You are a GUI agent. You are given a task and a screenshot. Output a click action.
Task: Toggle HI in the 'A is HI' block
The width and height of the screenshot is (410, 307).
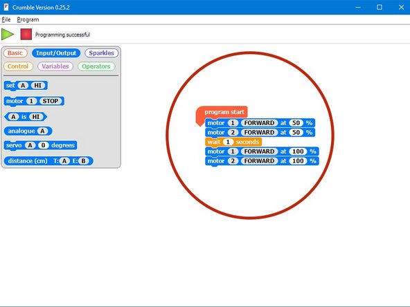36,117
